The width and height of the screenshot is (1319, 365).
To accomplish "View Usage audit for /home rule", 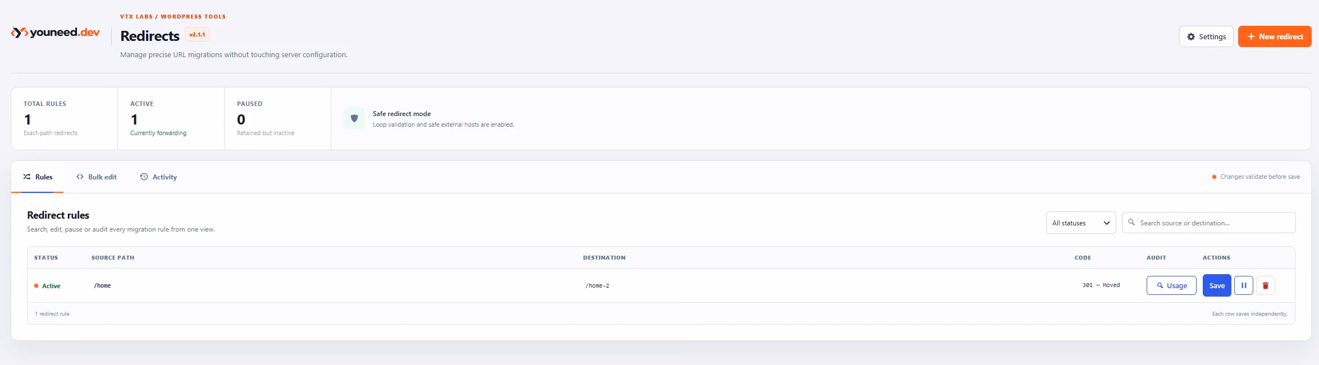I will point(1171,285).
